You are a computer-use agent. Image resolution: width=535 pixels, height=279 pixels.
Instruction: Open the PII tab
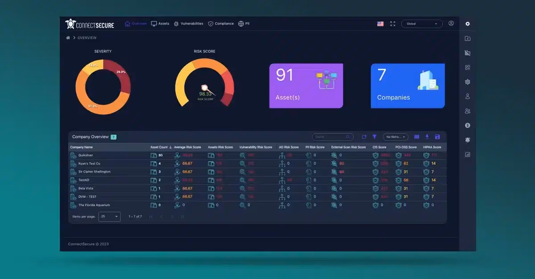coord(244,24)
